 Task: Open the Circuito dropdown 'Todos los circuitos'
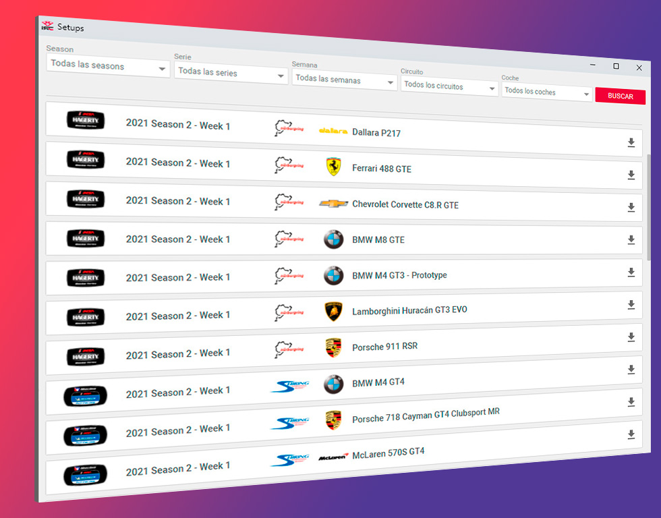coord(449,86)
